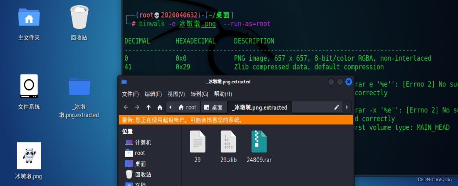
Task: Click the orange superuser warning banner
Action: point(236,120)
